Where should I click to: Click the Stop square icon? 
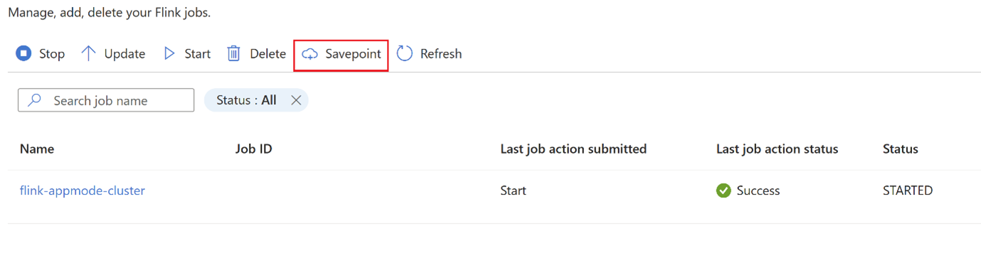tap(23, 53)
